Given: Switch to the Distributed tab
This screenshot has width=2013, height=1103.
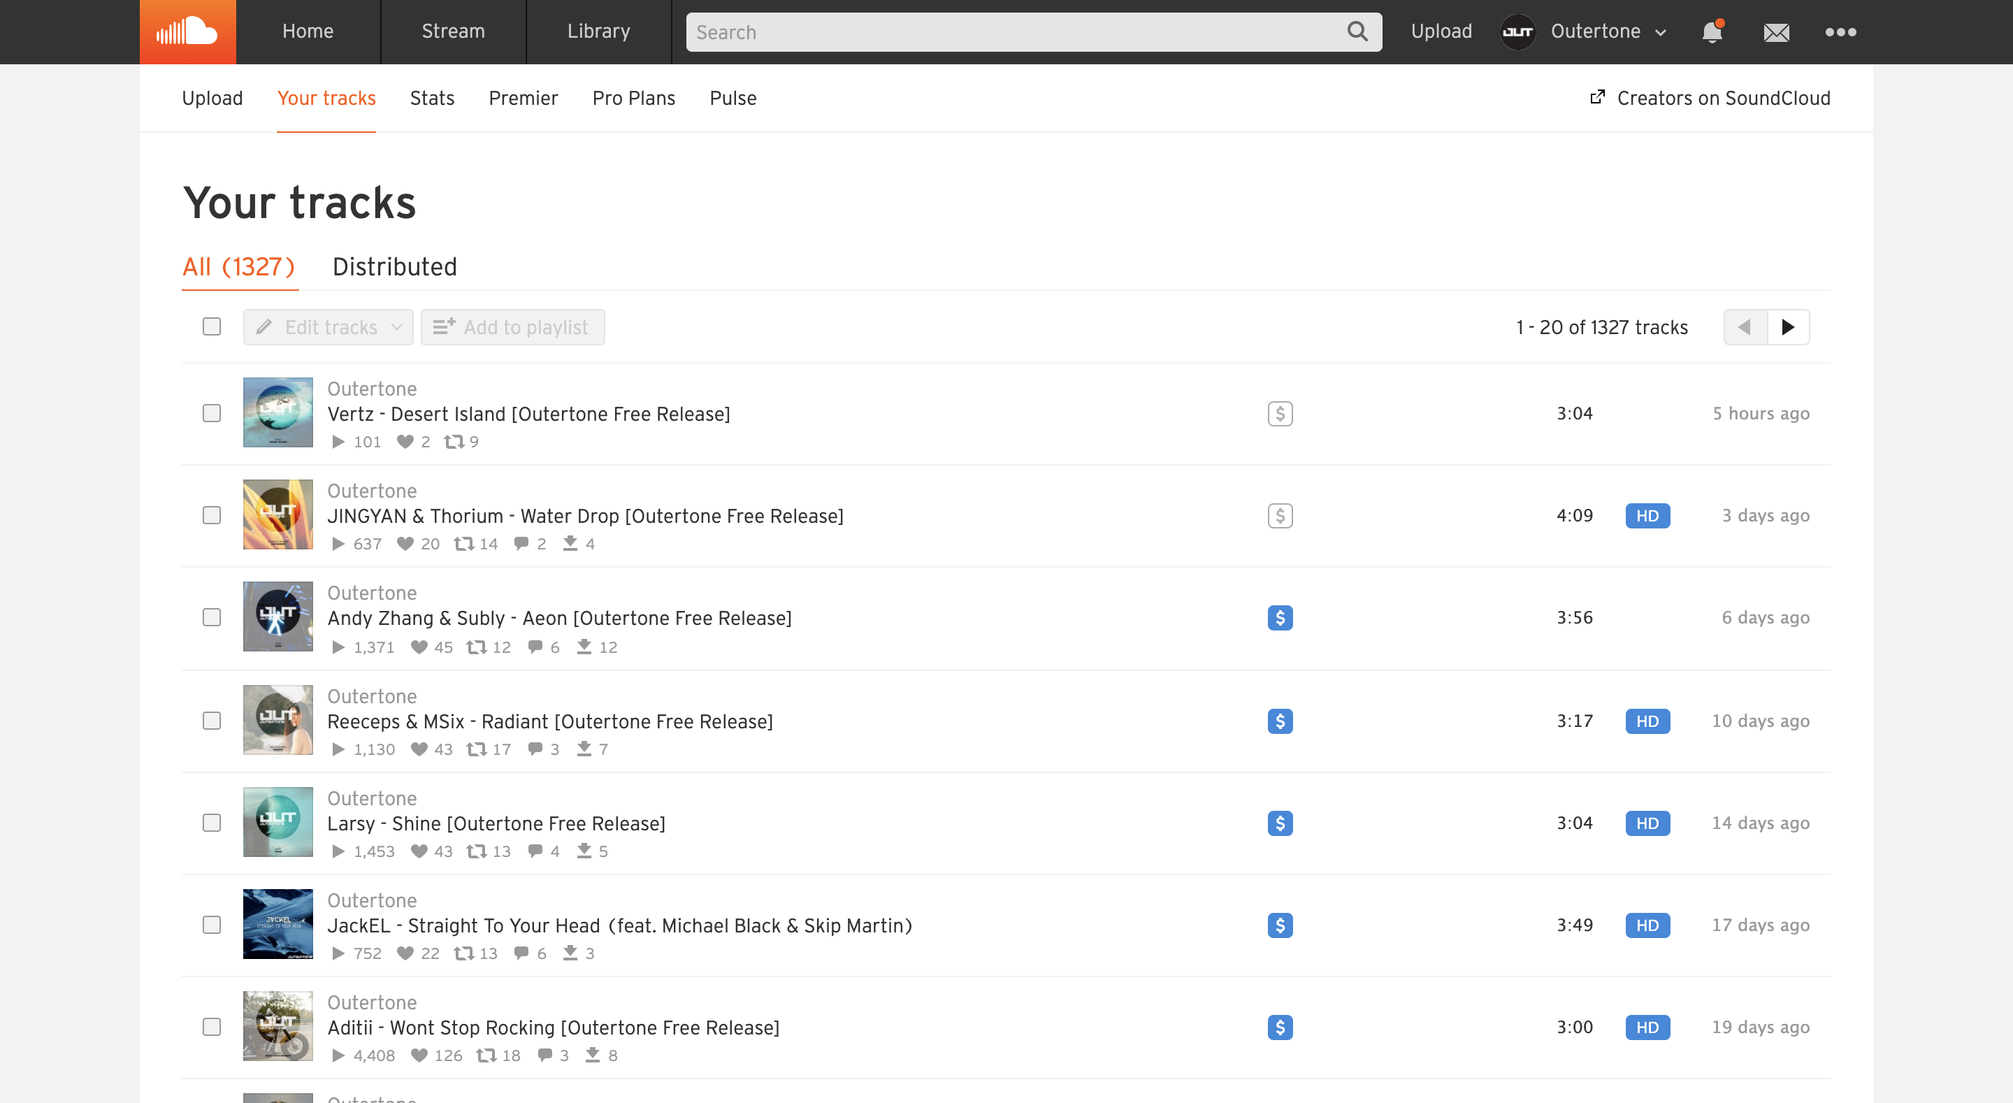Looking at the screenshot, I should (x=394, y=266).
